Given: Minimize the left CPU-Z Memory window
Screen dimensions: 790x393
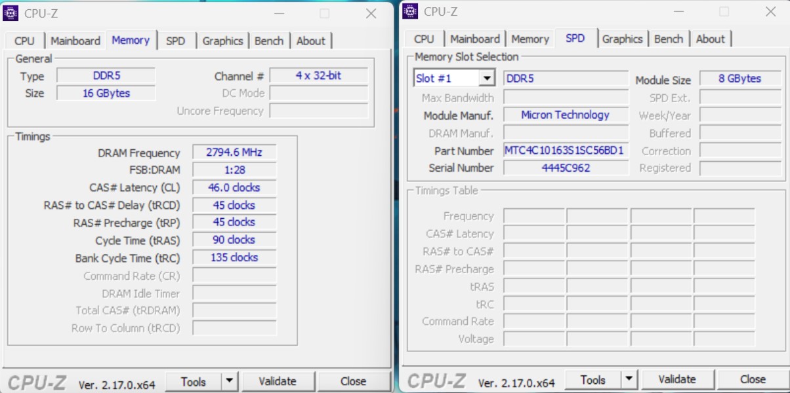Looking at the screenshot, I should coord(278,13).
